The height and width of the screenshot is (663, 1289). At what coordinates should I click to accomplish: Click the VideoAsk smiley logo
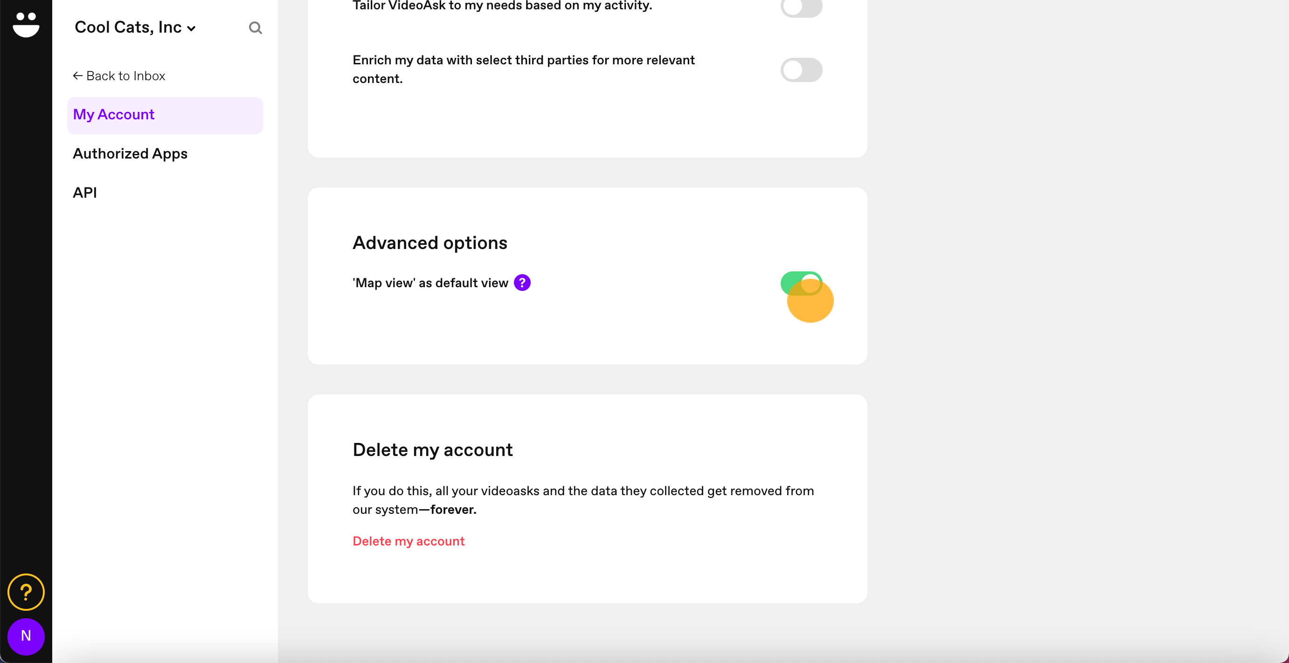[x=26, y=25]
